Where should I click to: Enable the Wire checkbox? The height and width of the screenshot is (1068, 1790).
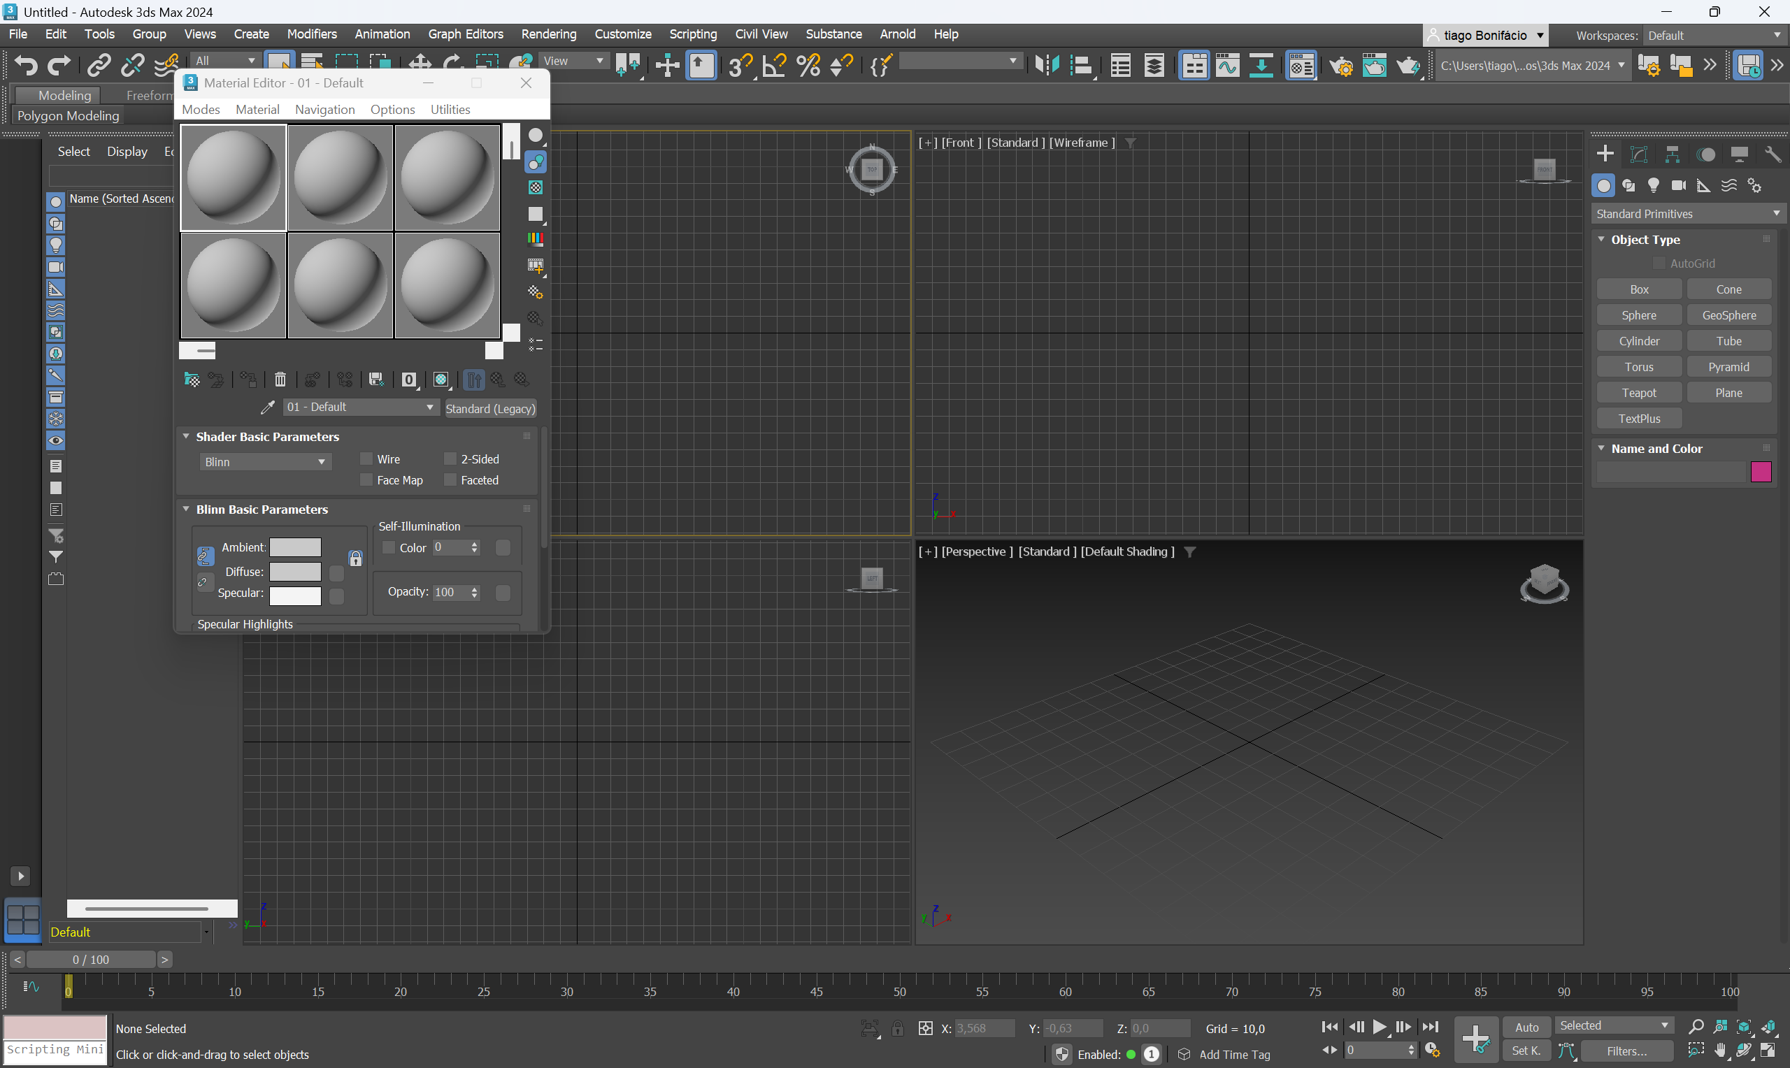tap(366, 459)
